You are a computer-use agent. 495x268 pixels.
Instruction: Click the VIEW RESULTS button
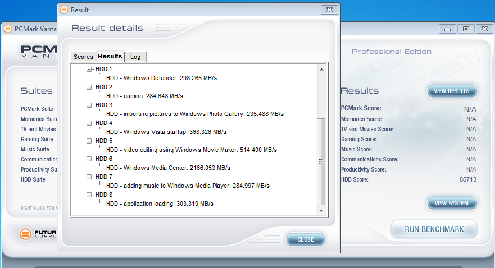[452, 91]
